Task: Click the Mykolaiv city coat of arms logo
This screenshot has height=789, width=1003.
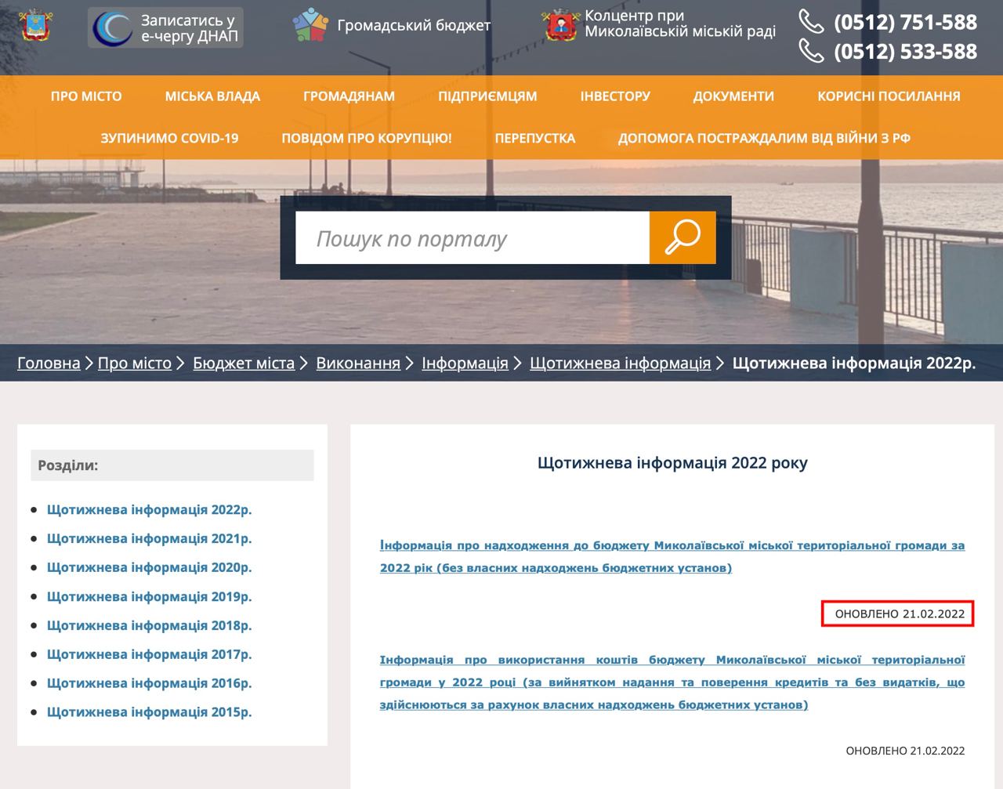Action: tap(35, 25)
